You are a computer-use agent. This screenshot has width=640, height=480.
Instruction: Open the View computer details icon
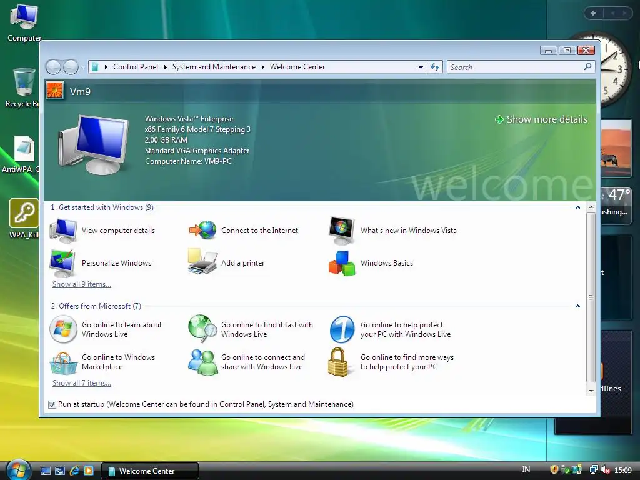click(63, 231)
